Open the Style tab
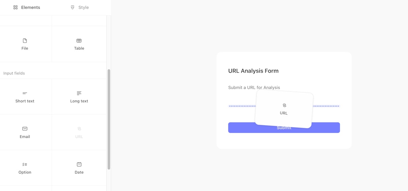408x191 pixels. coord(80,7)
